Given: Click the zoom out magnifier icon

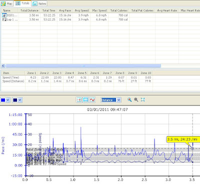Looking at the screenshot, I should [x=136, y=100].
